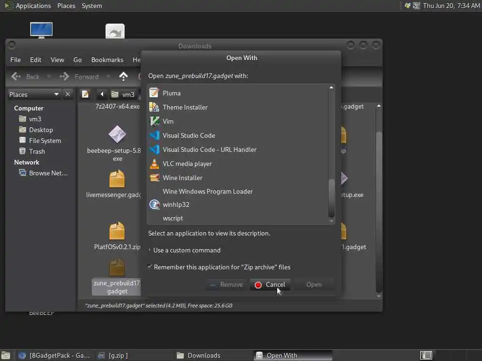Click the first notification tray icon

pos(407,6)
